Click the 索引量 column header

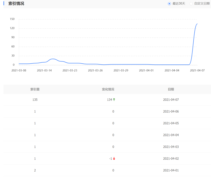[35, 89]
